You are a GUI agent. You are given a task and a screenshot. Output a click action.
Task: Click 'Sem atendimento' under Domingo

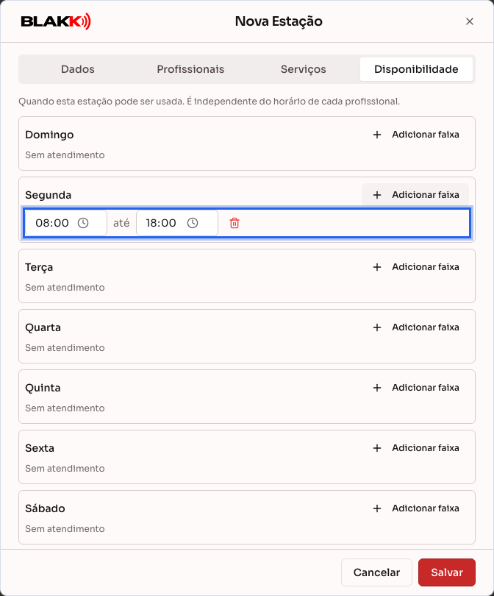pyautogui.click(x=65, y=155)
